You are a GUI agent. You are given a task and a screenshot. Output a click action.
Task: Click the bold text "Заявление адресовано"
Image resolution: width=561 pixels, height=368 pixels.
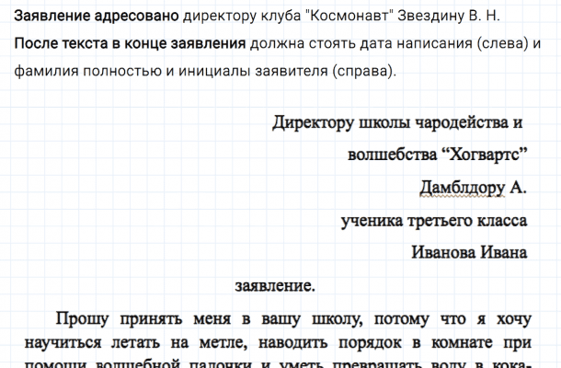tap(96, 17)
